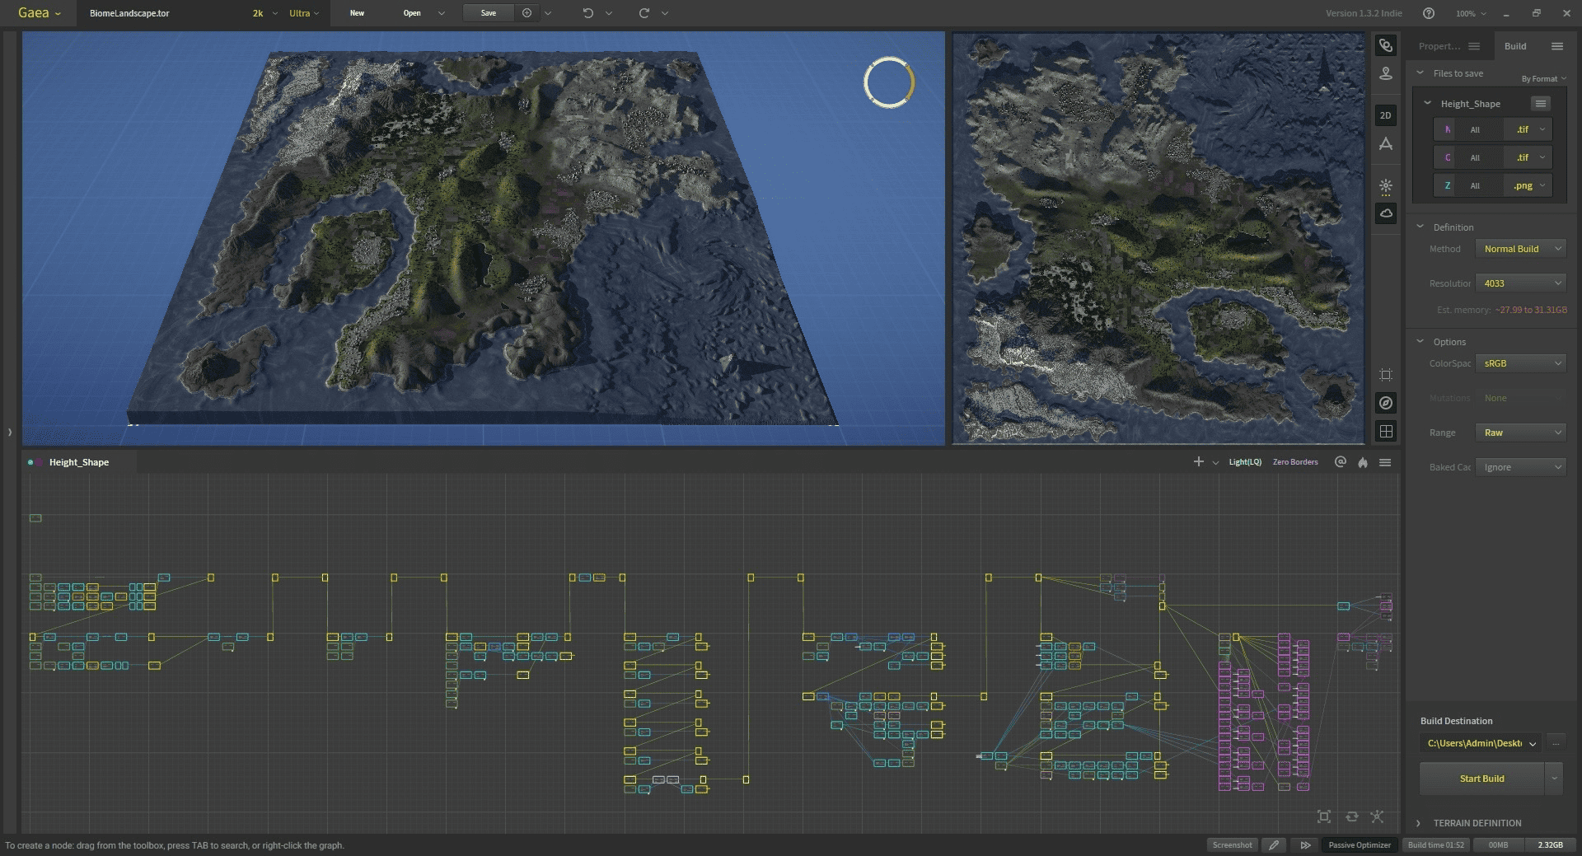Click the Screenshot button in status bar

1232,844
